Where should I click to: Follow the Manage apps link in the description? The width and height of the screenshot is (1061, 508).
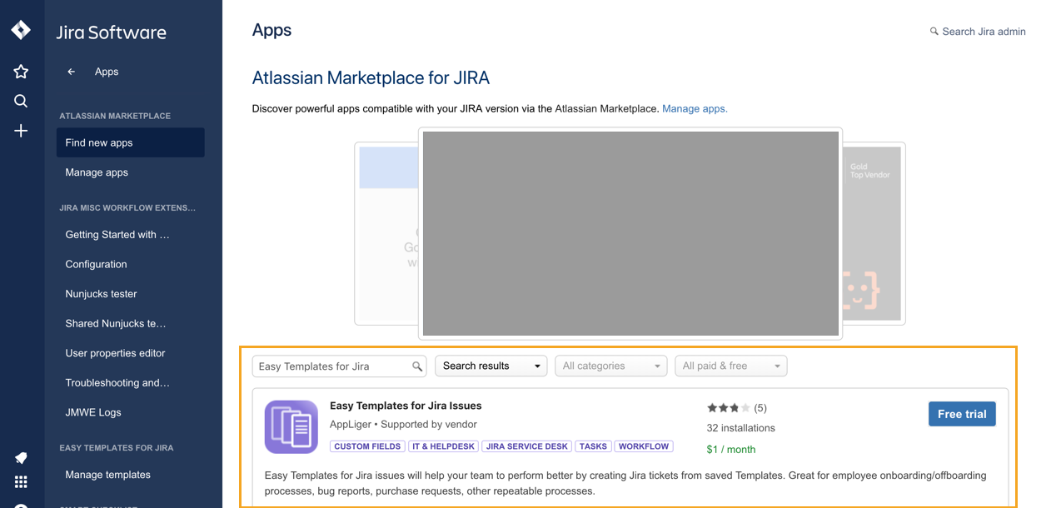point(695,109)
